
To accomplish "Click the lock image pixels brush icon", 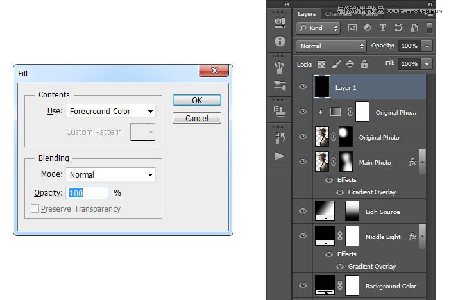I will [x=335, y=64].
